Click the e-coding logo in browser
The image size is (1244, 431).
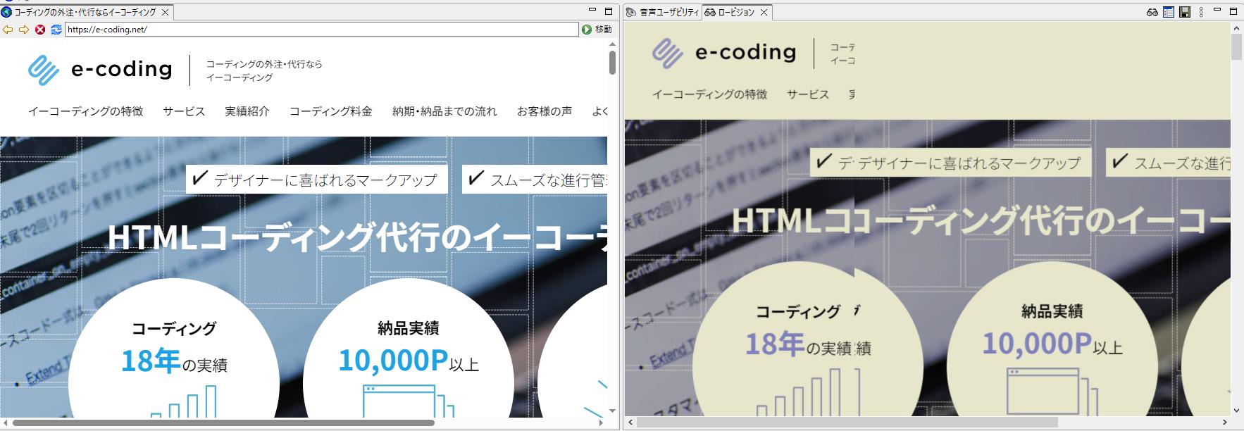[100, 70]
